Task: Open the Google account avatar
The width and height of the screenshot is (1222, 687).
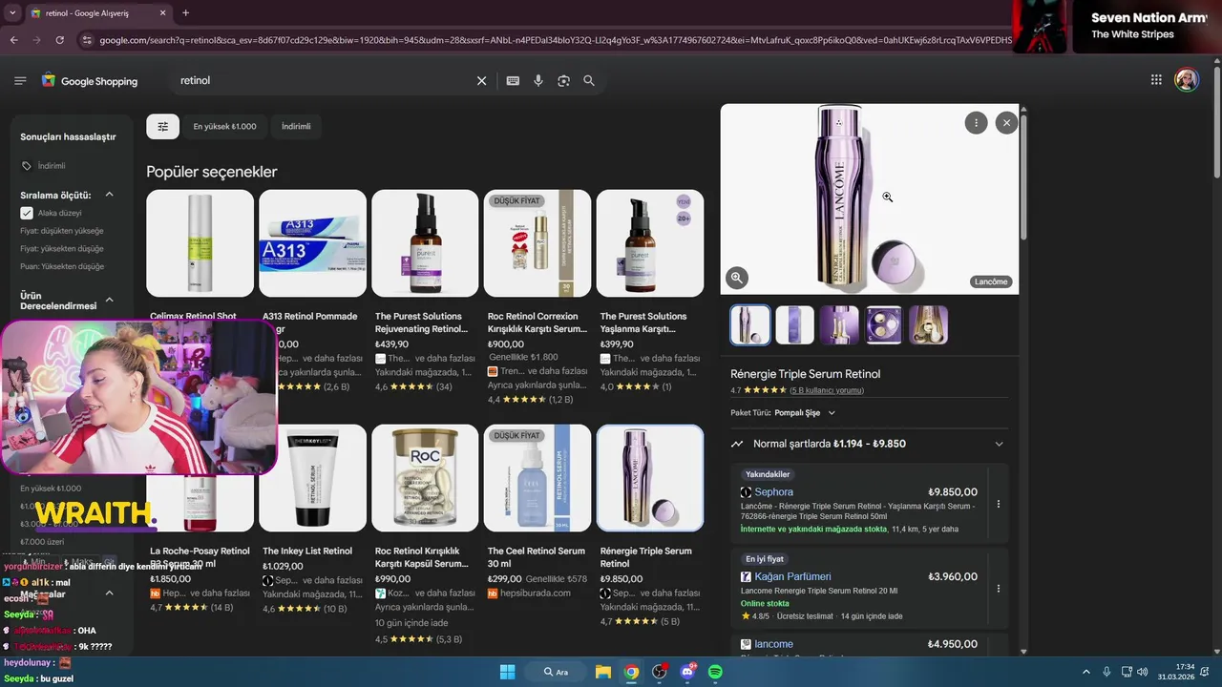Action: point(1187,80)
